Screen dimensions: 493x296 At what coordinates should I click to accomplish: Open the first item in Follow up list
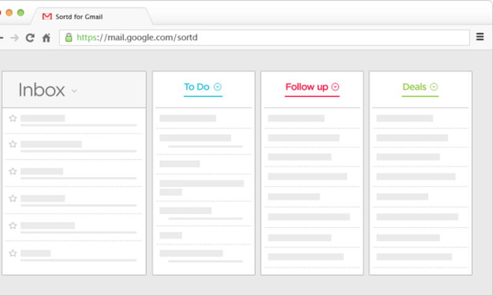pos(312,118)
